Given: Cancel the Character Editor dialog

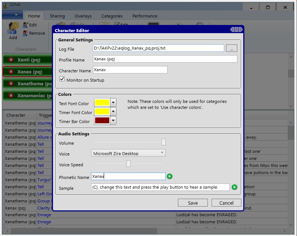Looking at the screenshot, I should tap(226, 203).
